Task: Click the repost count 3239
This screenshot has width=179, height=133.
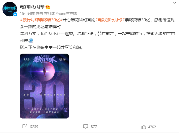Action: [x=34, y=127]
